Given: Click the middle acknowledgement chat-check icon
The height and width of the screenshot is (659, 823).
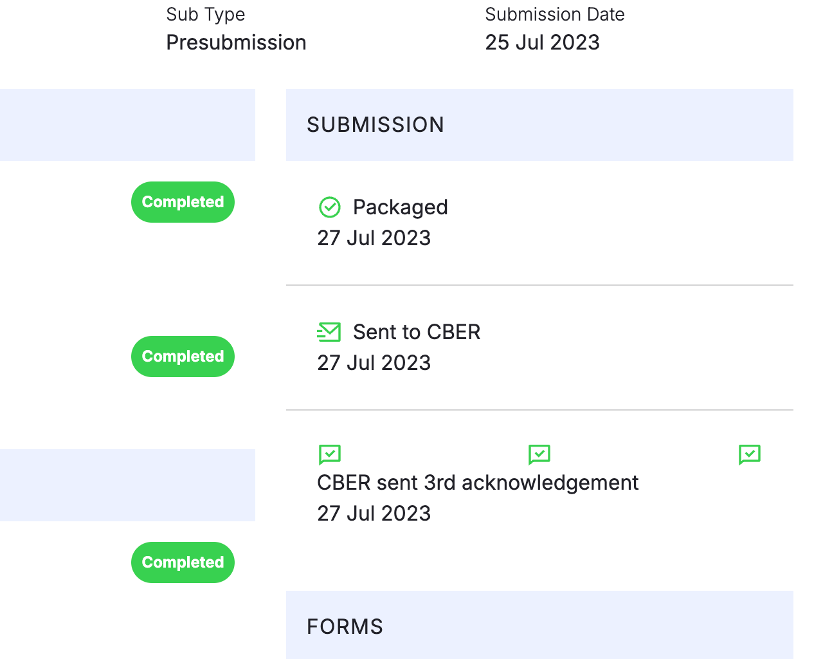Looking at the screenshot, I should [539, 454].
